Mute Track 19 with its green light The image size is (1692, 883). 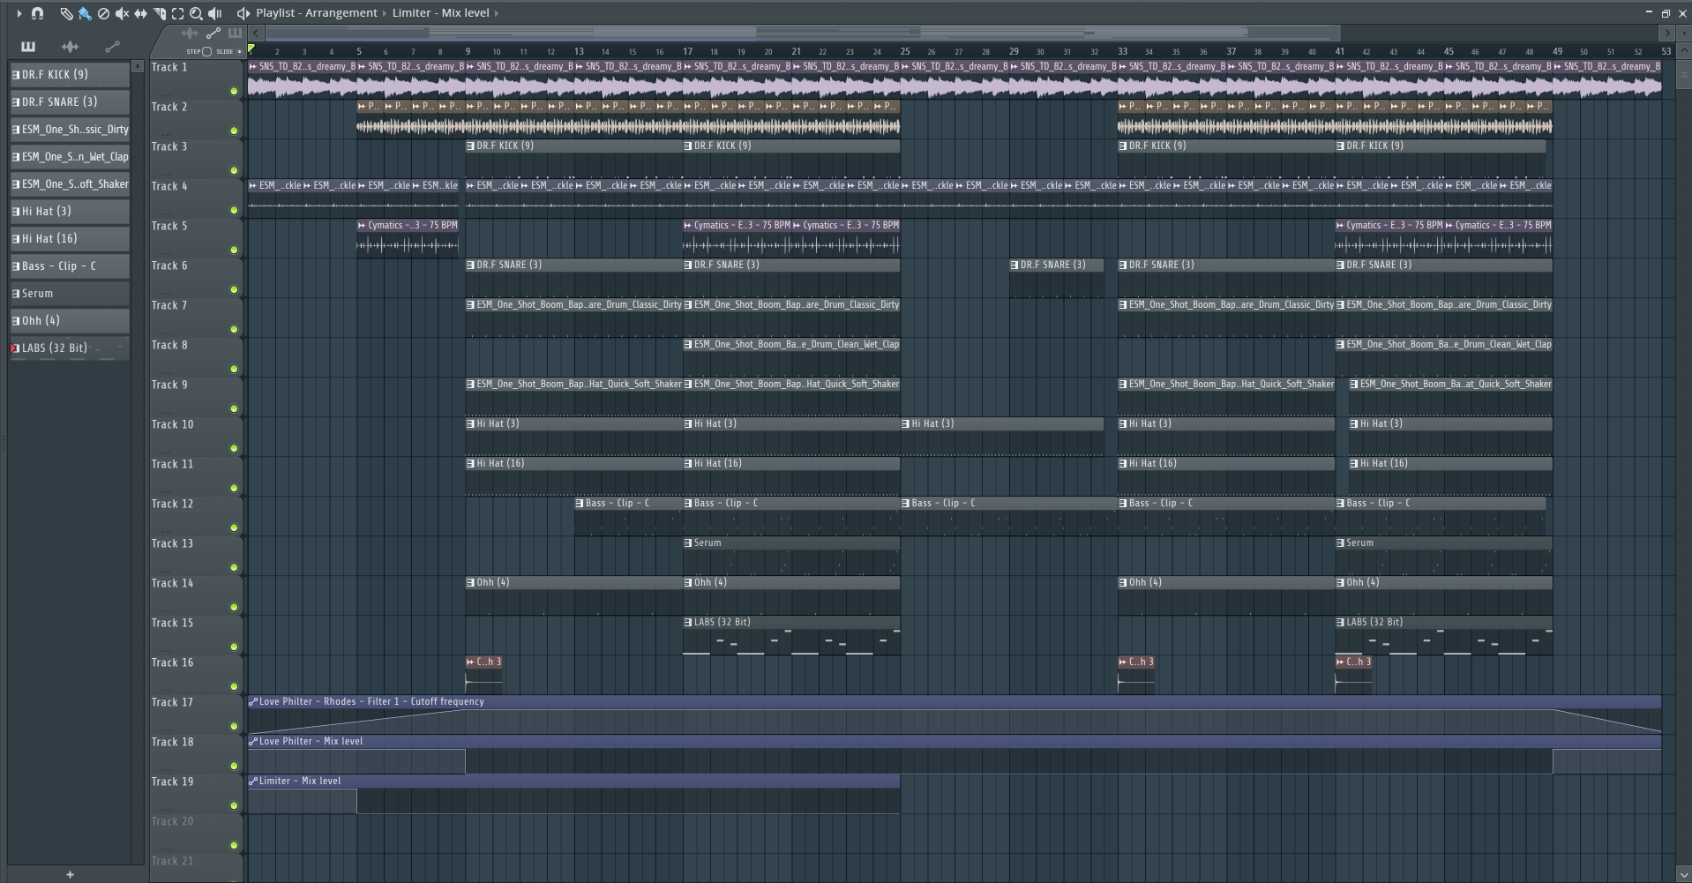coord(234,805)
